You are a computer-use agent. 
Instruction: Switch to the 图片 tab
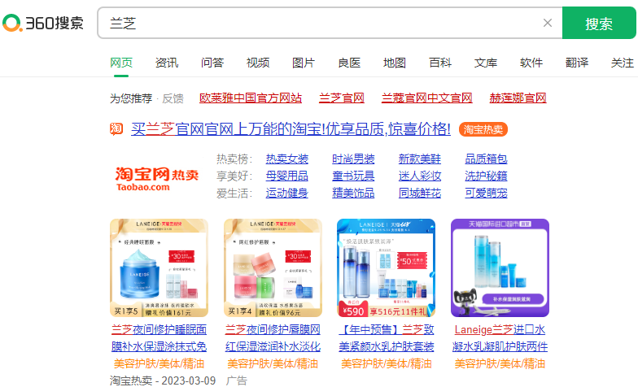pyautogui.click(x=304, y=63)
